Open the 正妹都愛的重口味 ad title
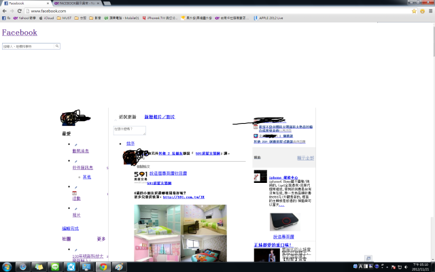Image resolution: width=435 pixels, height=272 pixels. [273, 245]
